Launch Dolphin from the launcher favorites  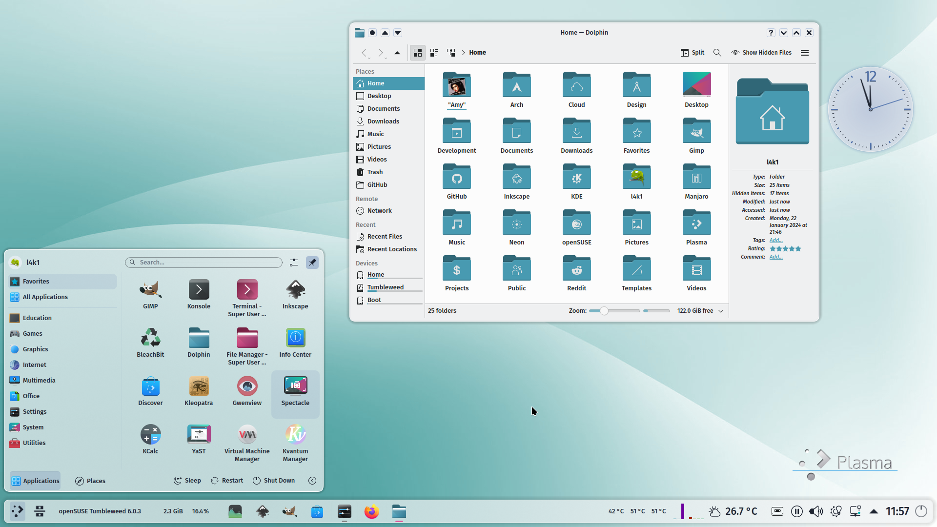tap(199, 343)
